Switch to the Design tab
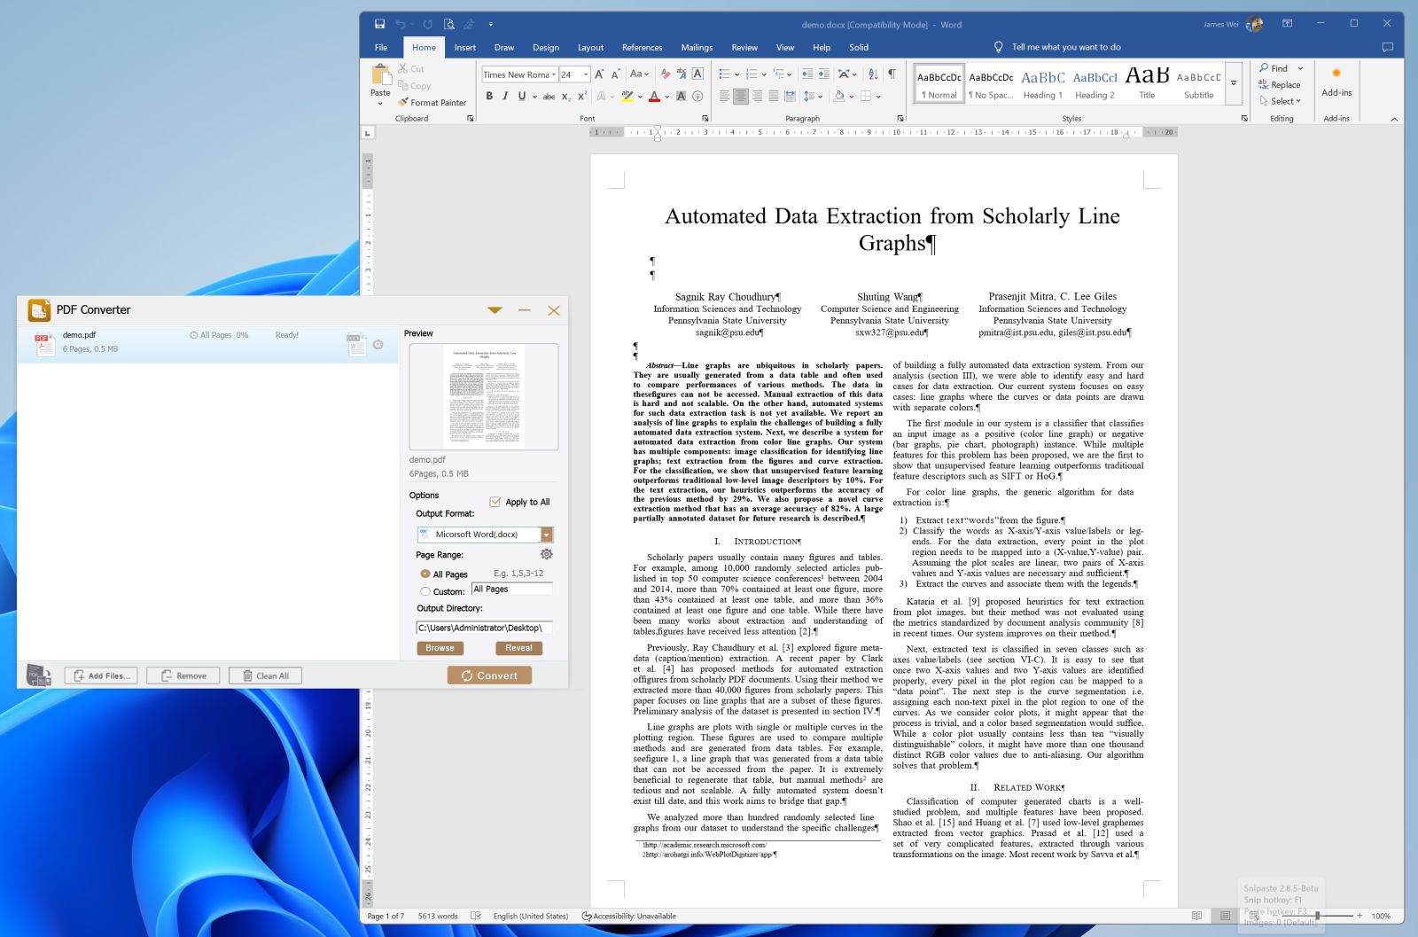 coord(546,48)
